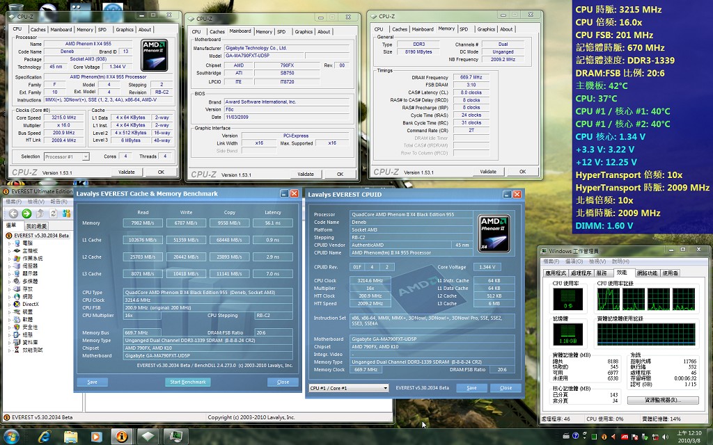Select the 電腦 computer node in EVEREST tree

[x=27, y=243]
